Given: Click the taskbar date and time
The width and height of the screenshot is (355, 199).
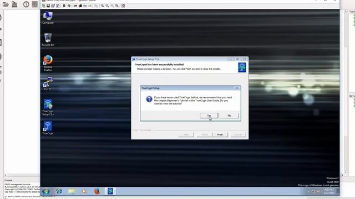Looking at the screenshot, I should pyautogui.click(x=329, y=191).
